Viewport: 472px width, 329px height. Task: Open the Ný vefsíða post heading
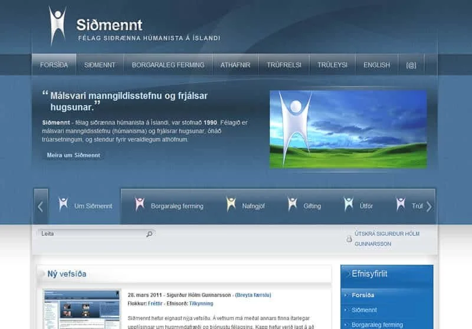(67, 274)
